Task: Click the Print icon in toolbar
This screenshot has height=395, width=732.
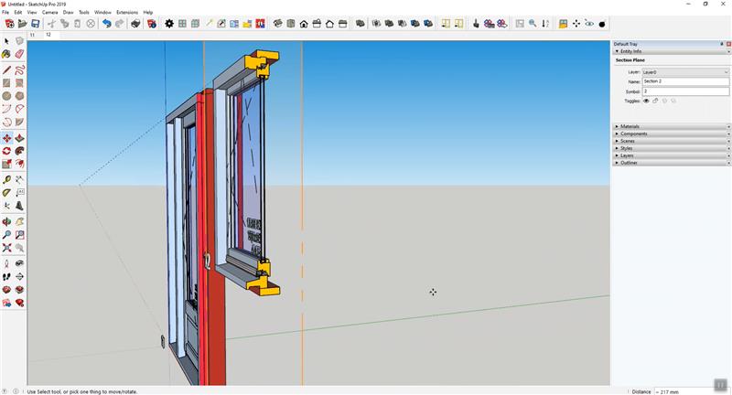Action: (x=135, y=24)
